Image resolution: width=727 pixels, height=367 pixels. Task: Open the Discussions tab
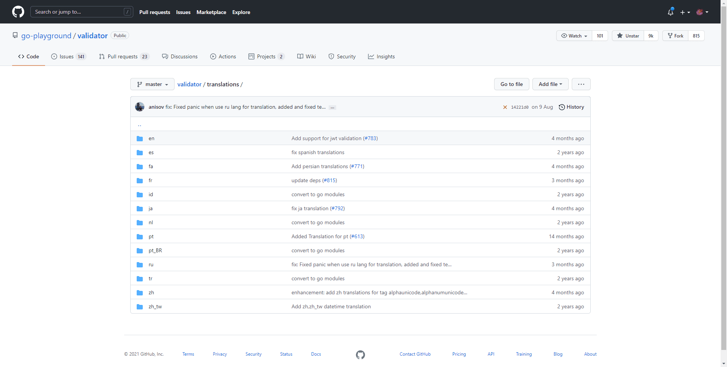click(x=180, y=56)
